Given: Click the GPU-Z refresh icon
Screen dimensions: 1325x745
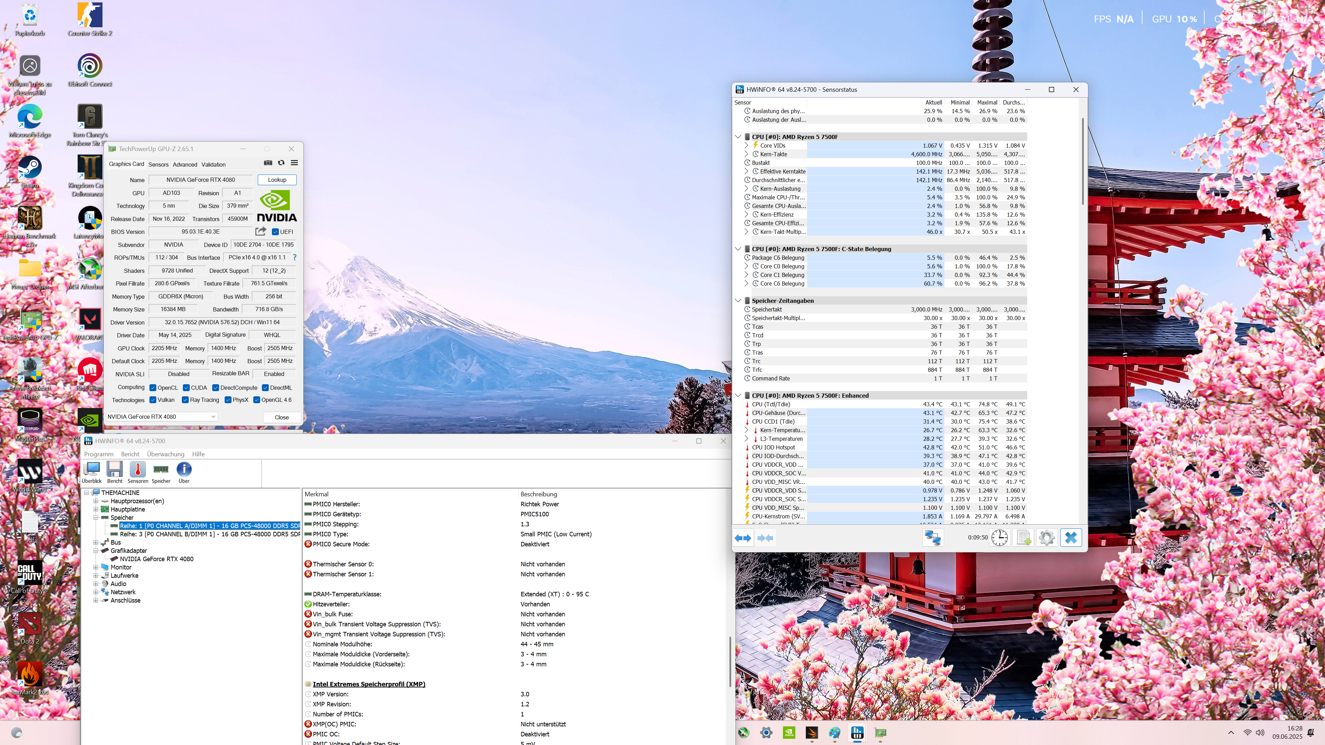Looking at the screenshot, I should [x=281, y=163].
